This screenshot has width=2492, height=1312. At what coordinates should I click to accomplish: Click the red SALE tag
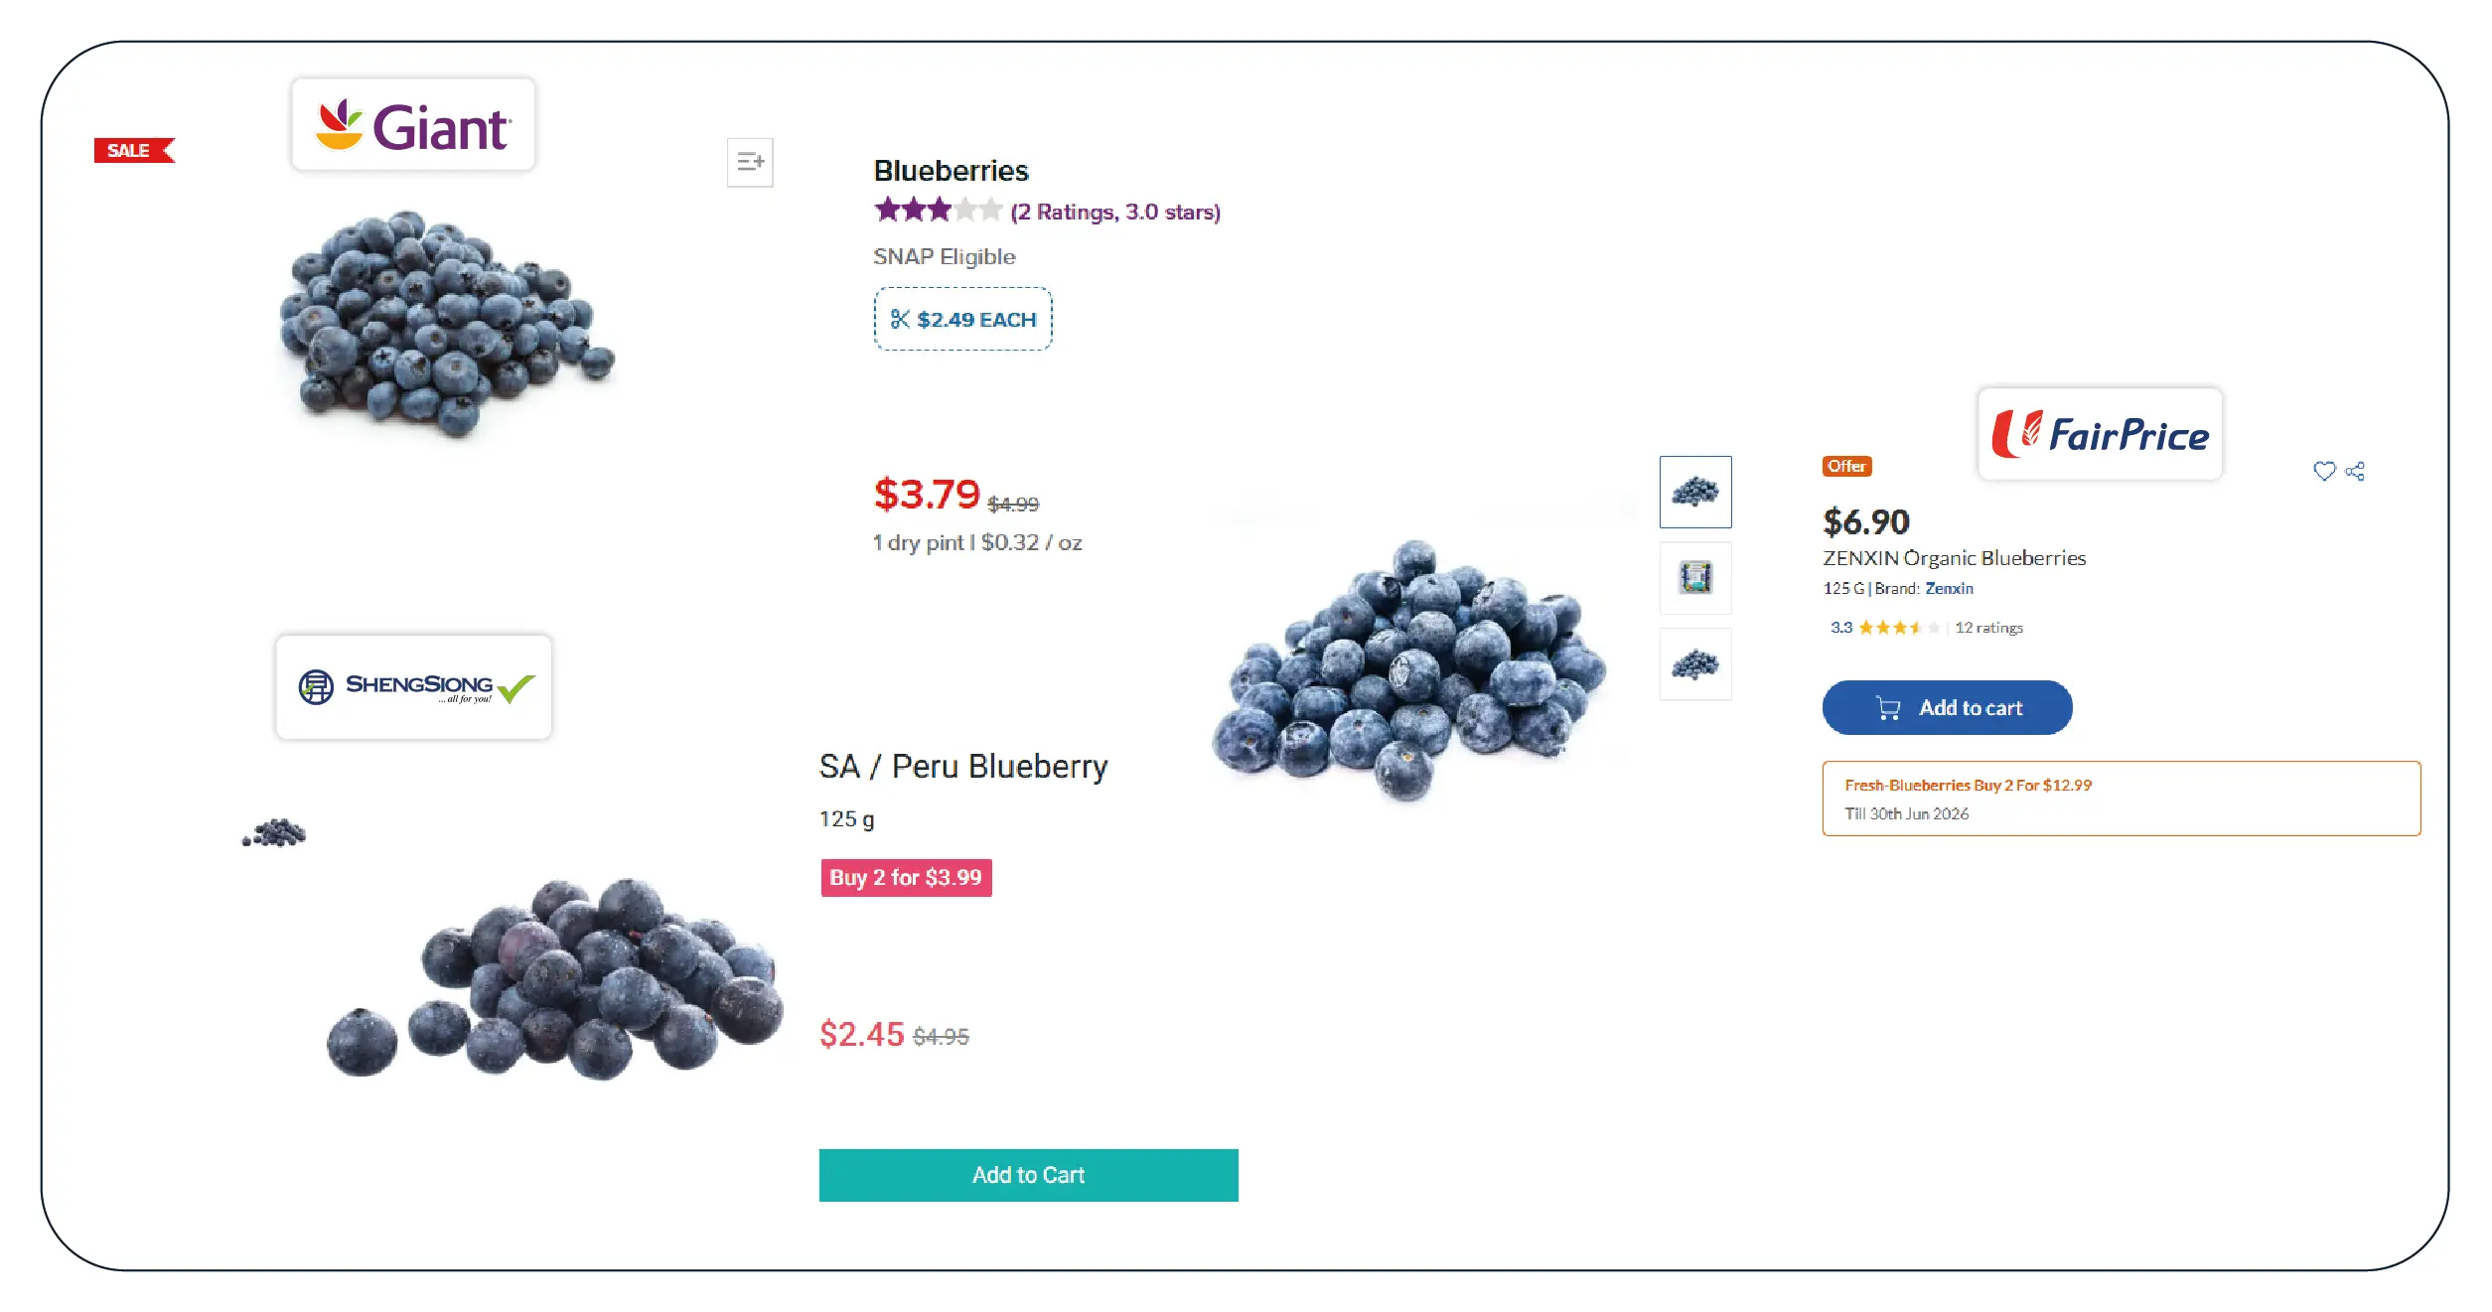tap(133, 150)
